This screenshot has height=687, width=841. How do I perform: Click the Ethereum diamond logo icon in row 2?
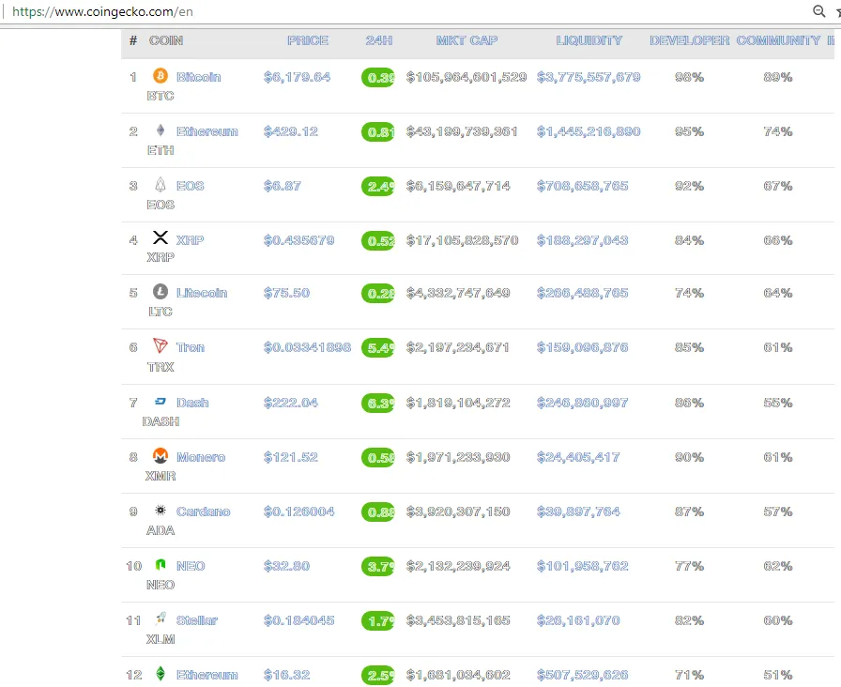161,130
